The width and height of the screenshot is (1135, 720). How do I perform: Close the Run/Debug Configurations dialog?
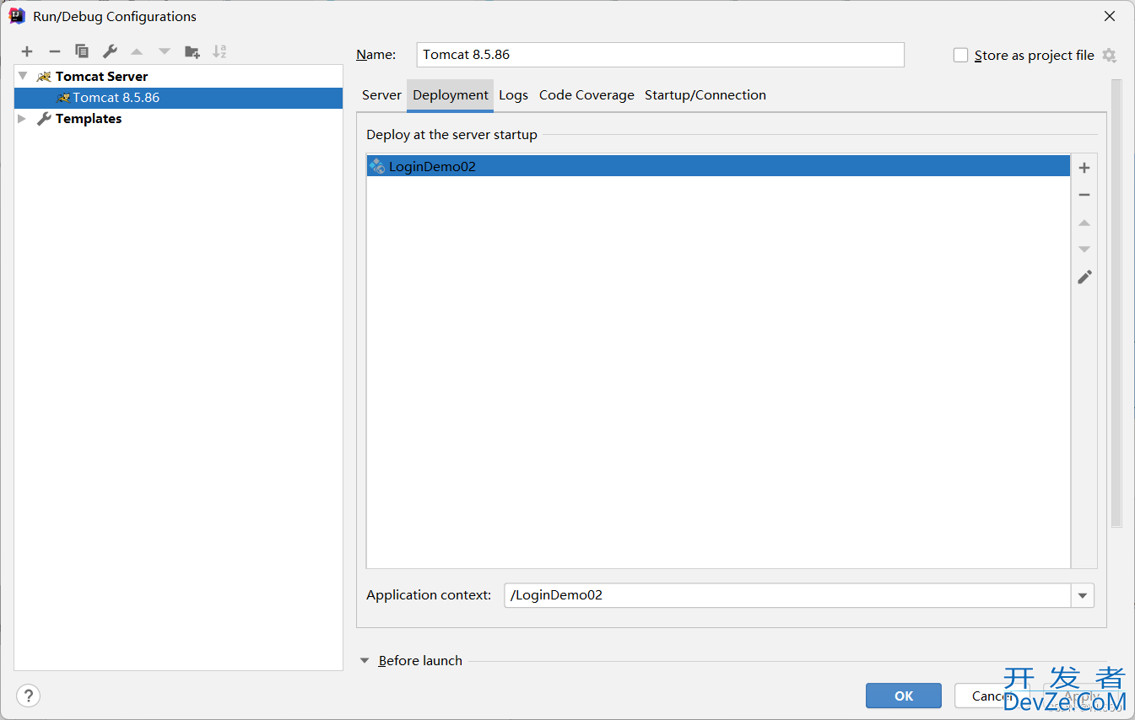pyautogui.click(x=1109, y=16)
